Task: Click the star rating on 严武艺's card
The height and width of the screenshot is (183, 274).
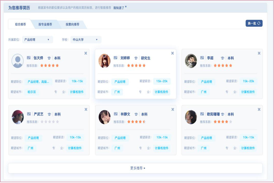Action: pos(50,122)
